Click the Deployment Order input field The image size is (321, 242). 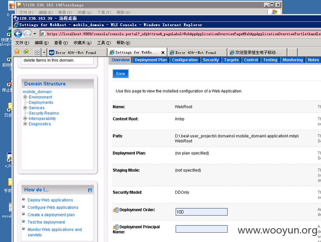click(x=202, y=212)
